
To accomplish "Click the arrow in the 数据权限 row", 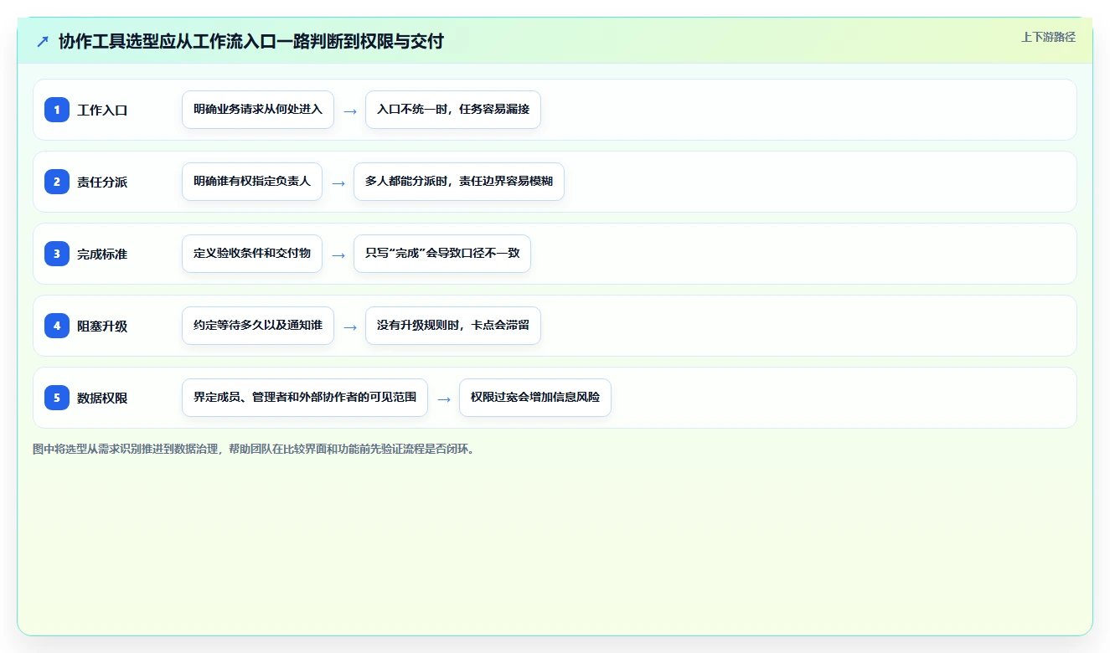I will (444, 398).
